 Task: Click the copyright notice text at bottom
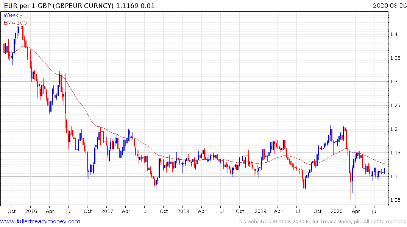point(321,222)
